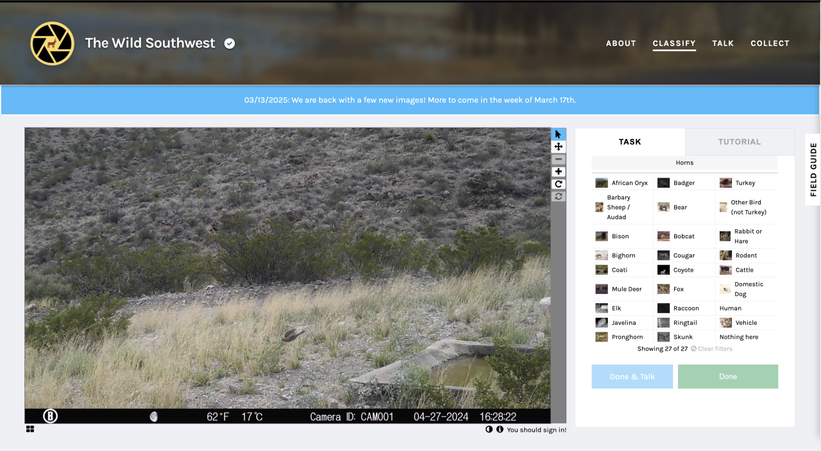The height and width of the screenshot is (451, 821).
Task: Toggle invert image colors icon
Action: point(489,430)
